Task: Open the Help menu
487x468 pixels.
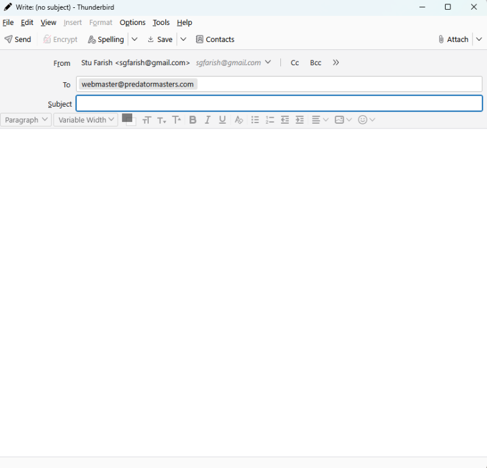Action: tap(185, 23)
